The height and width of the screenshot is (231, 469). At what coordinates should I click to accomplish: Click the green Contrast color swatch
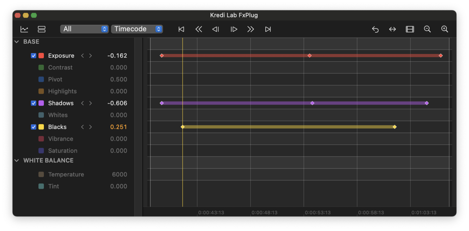[x=41, y=68]
